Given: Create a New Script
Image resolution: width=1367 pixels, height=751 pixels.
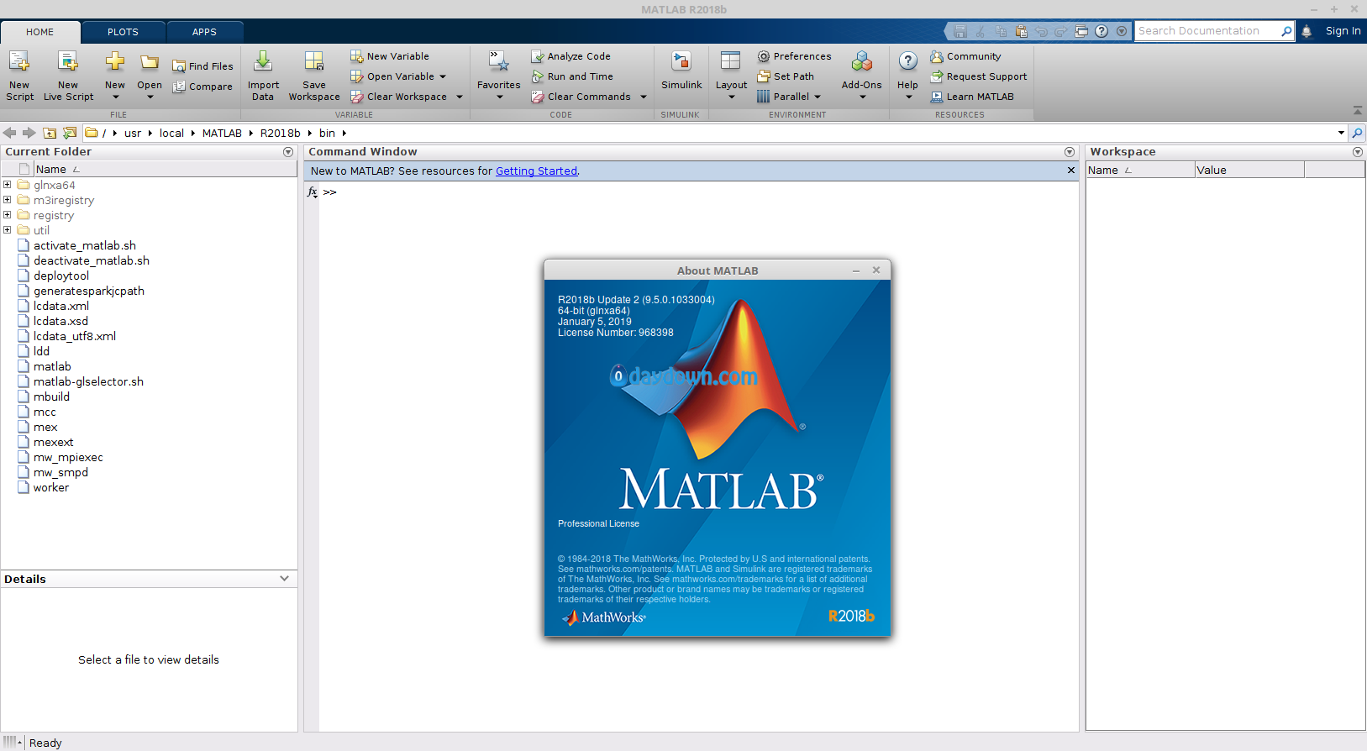Looking at the screenshot, I should click(x=19, y=76).
